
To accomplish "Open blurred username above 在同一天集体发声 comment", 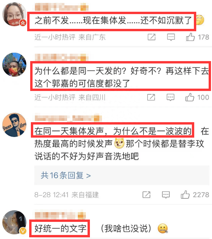I will point(68,118).
